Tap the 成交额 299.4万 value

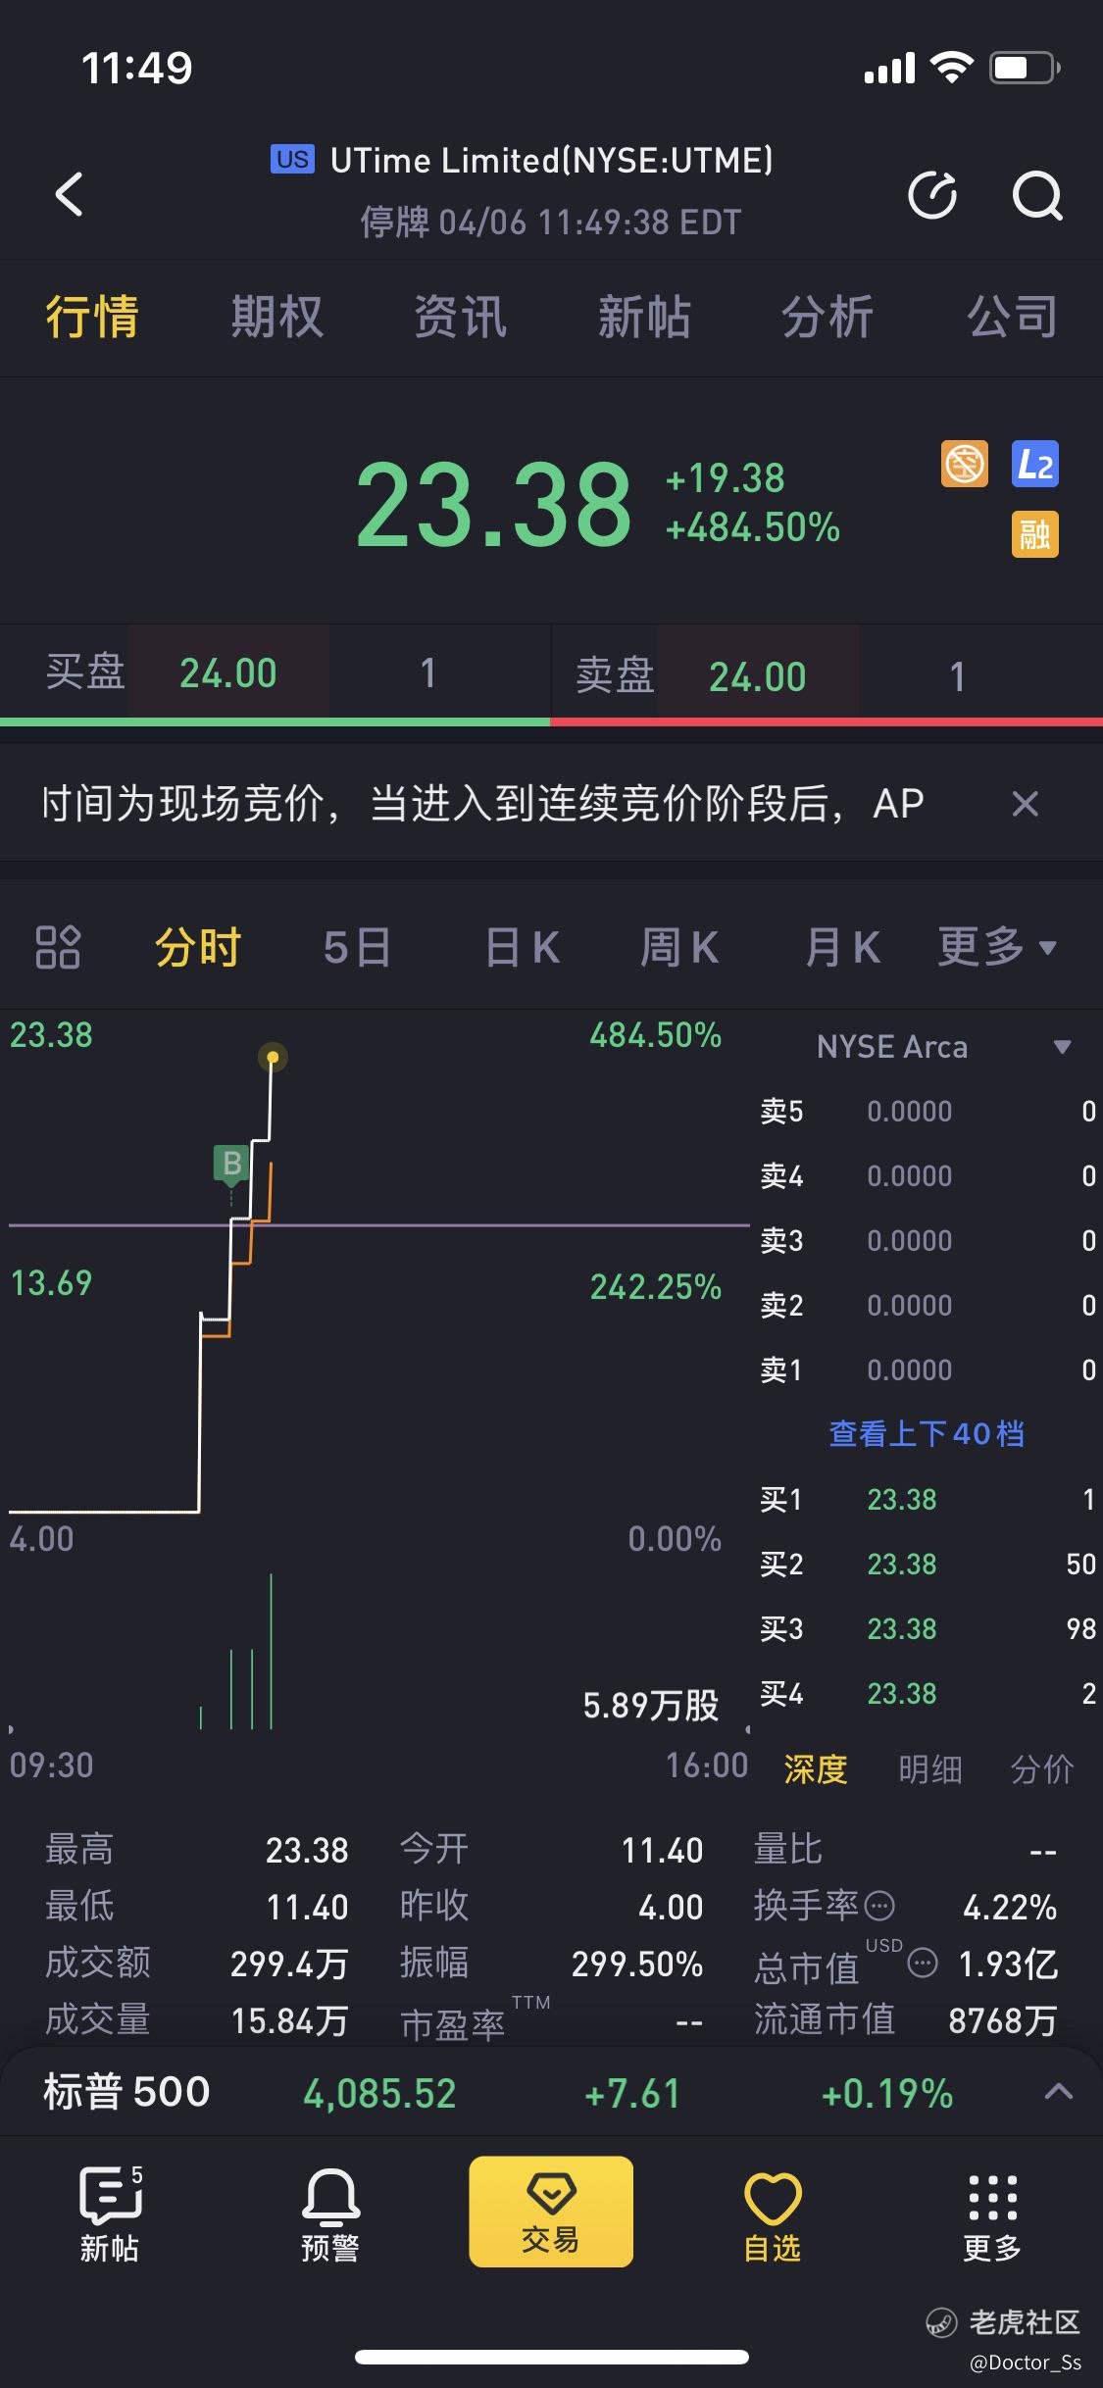point(289,1965)
